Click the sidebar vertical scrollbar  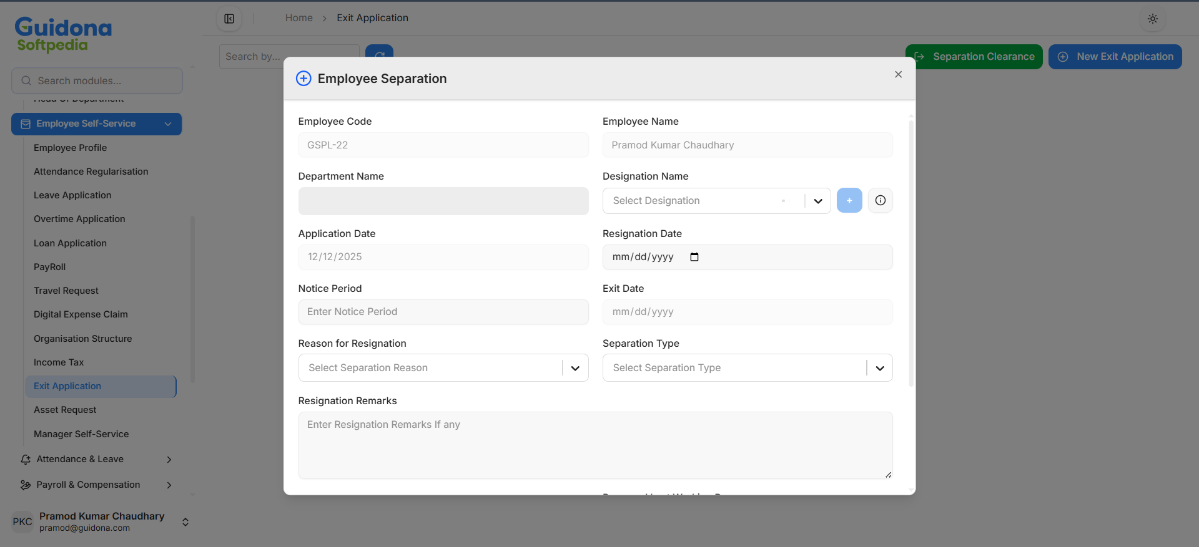(x=192, y=299)
